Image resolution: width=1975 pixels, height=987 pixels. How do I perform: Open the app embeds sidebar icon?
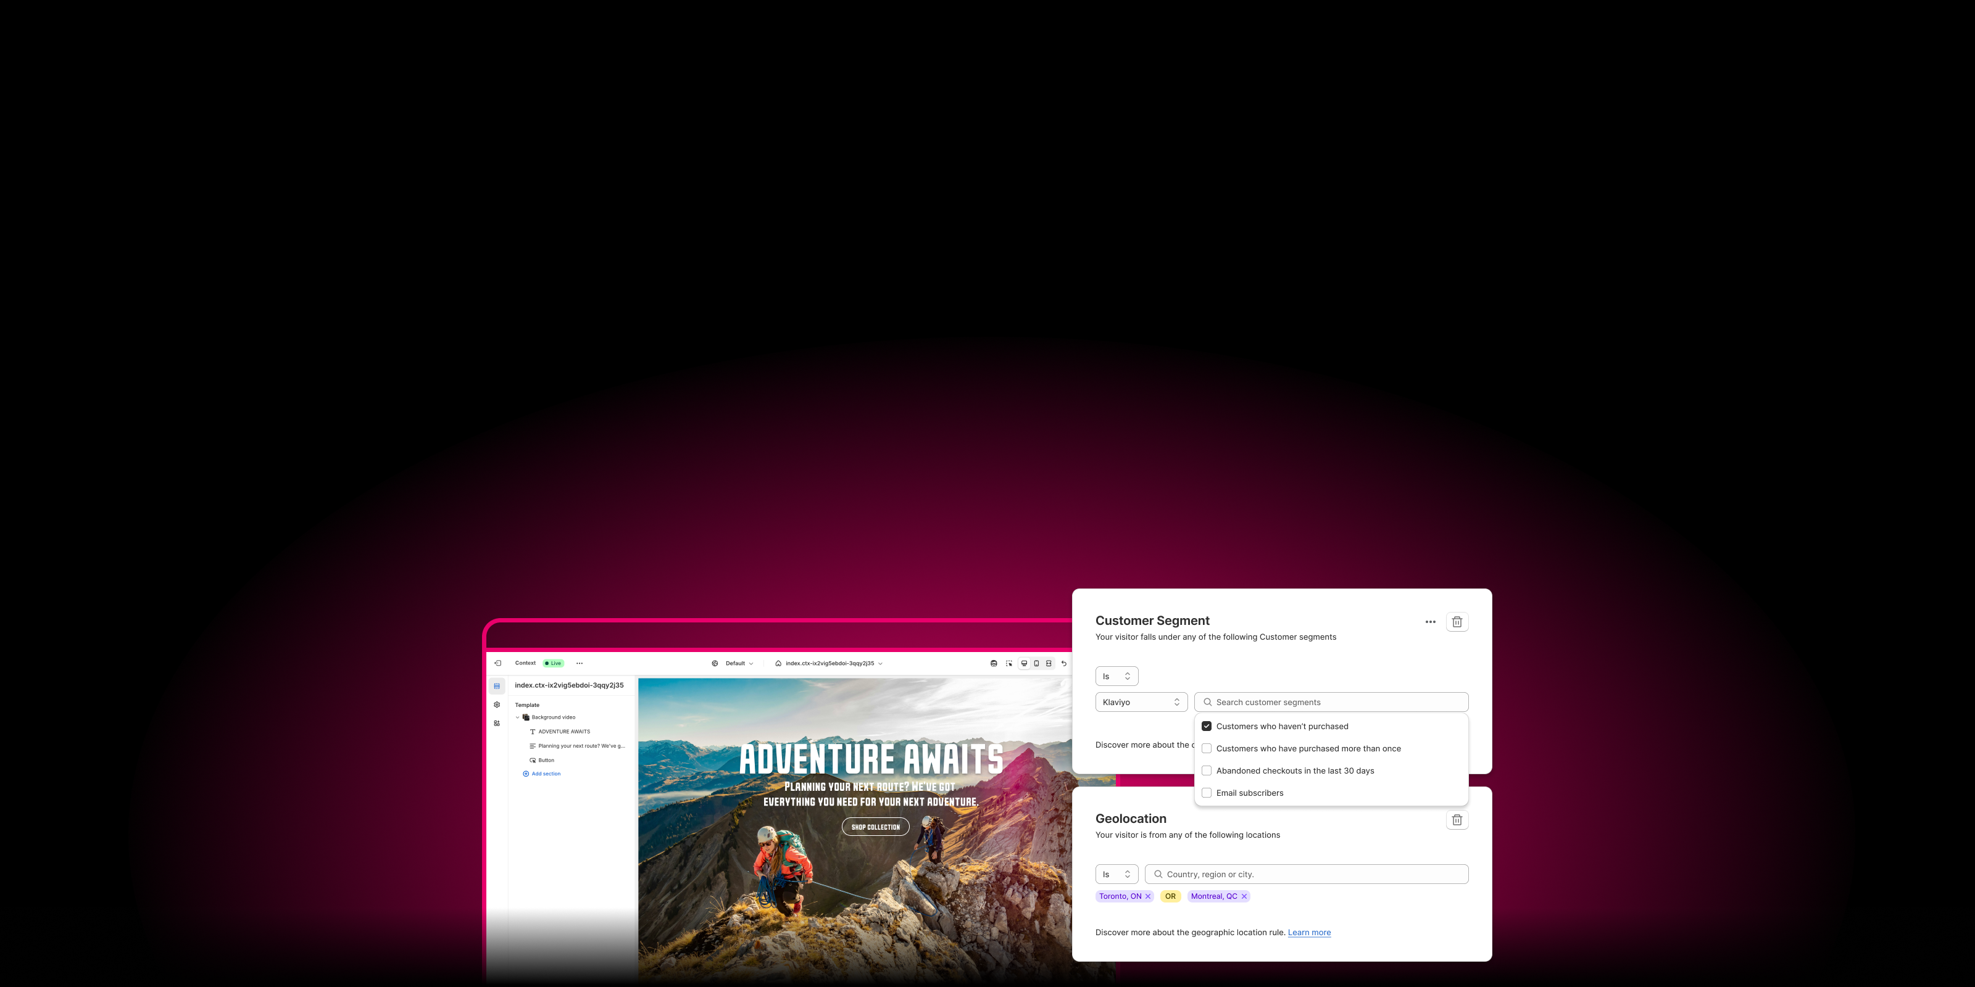(497, 724)
